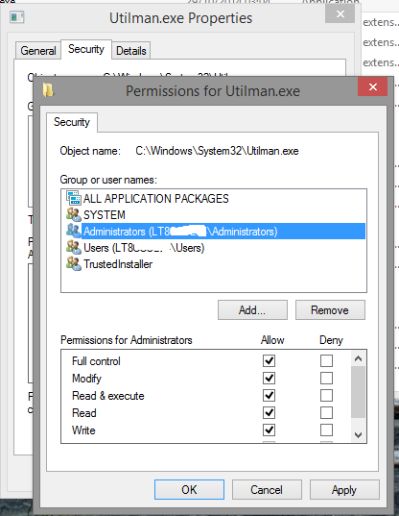The image size is (399, 516).
Task: Click the Administrators group icon
Action: (x=74, y=231)
